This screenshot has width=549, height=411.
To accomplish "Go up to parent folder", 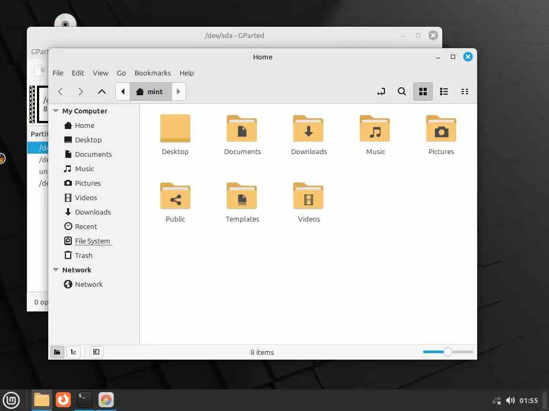I will point(101,92).
